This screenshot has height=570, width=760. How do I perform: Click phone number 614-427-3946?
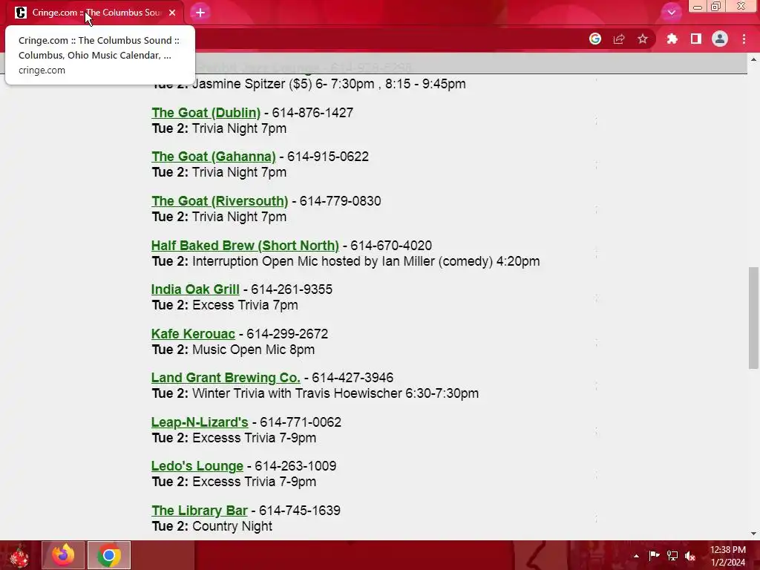[353, 378]
